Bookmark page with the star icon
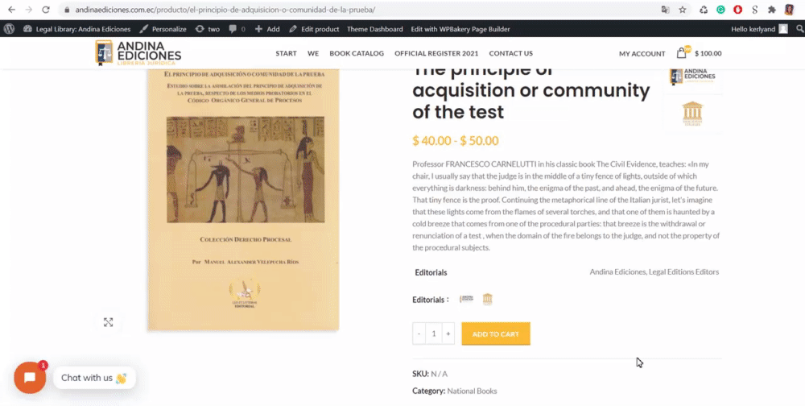The width and height of the screenshot is (805, 406). pos(683,10)
